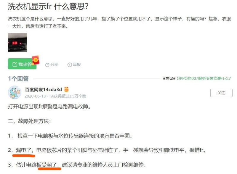The width and height of the screenshot is (237, 174).
Task: Open the answerer's avatar image
Action: pos(15,92)
